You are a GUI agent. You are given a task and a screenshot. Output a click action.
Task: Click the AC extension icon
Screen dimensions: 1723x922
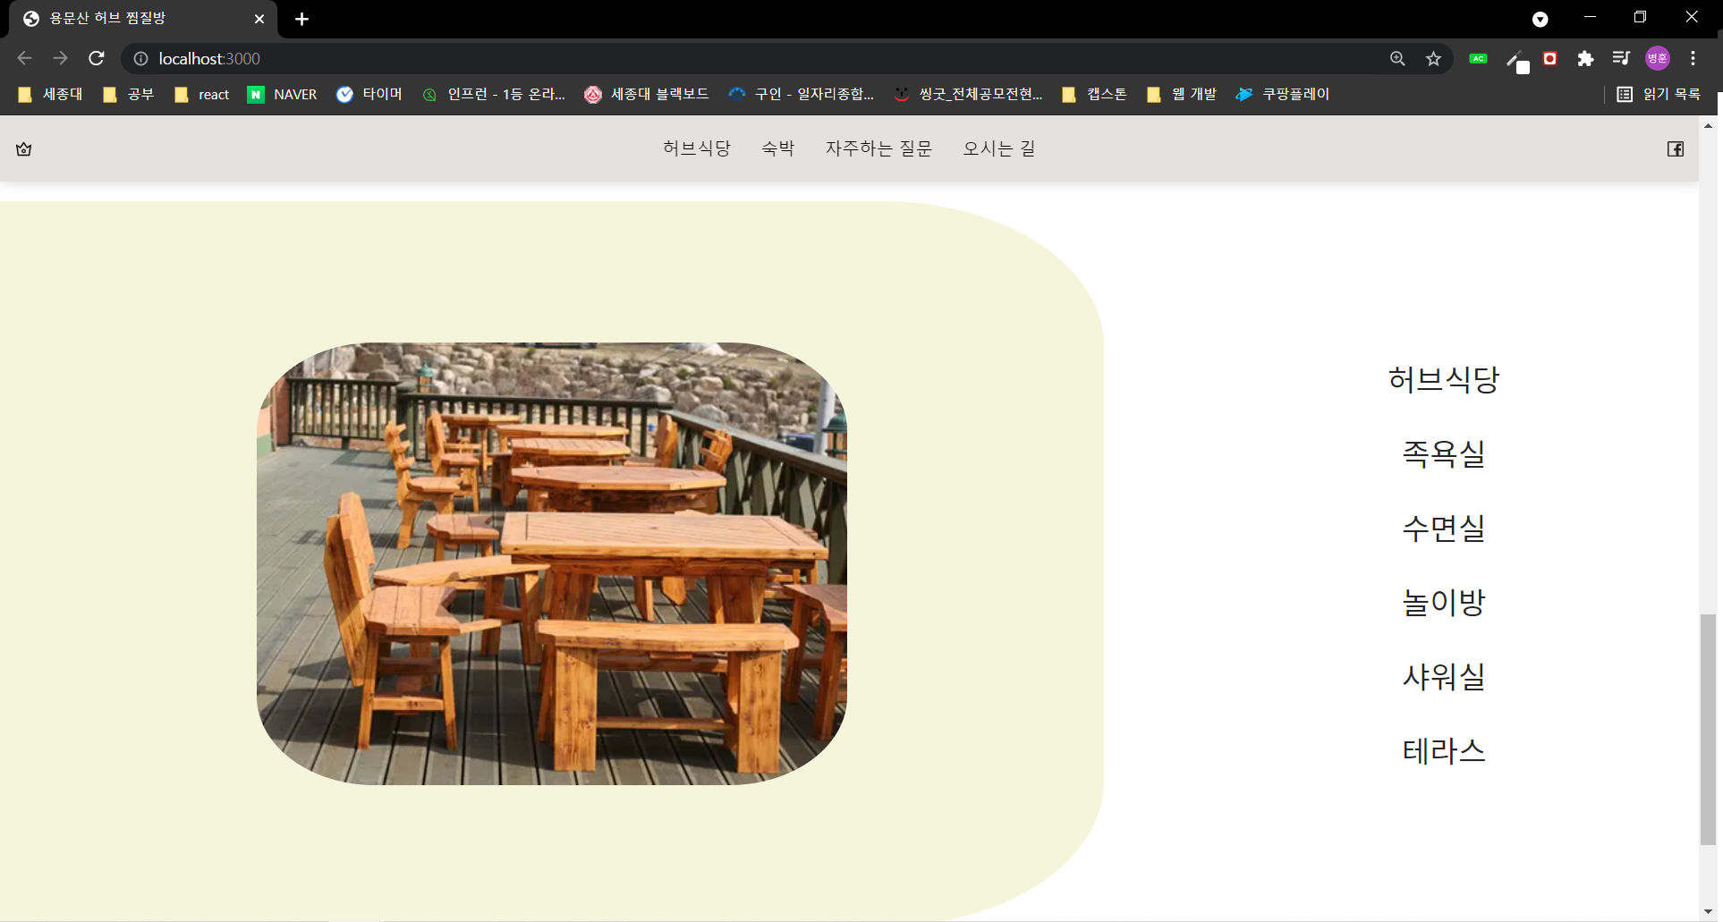[x=1478, y=58]
